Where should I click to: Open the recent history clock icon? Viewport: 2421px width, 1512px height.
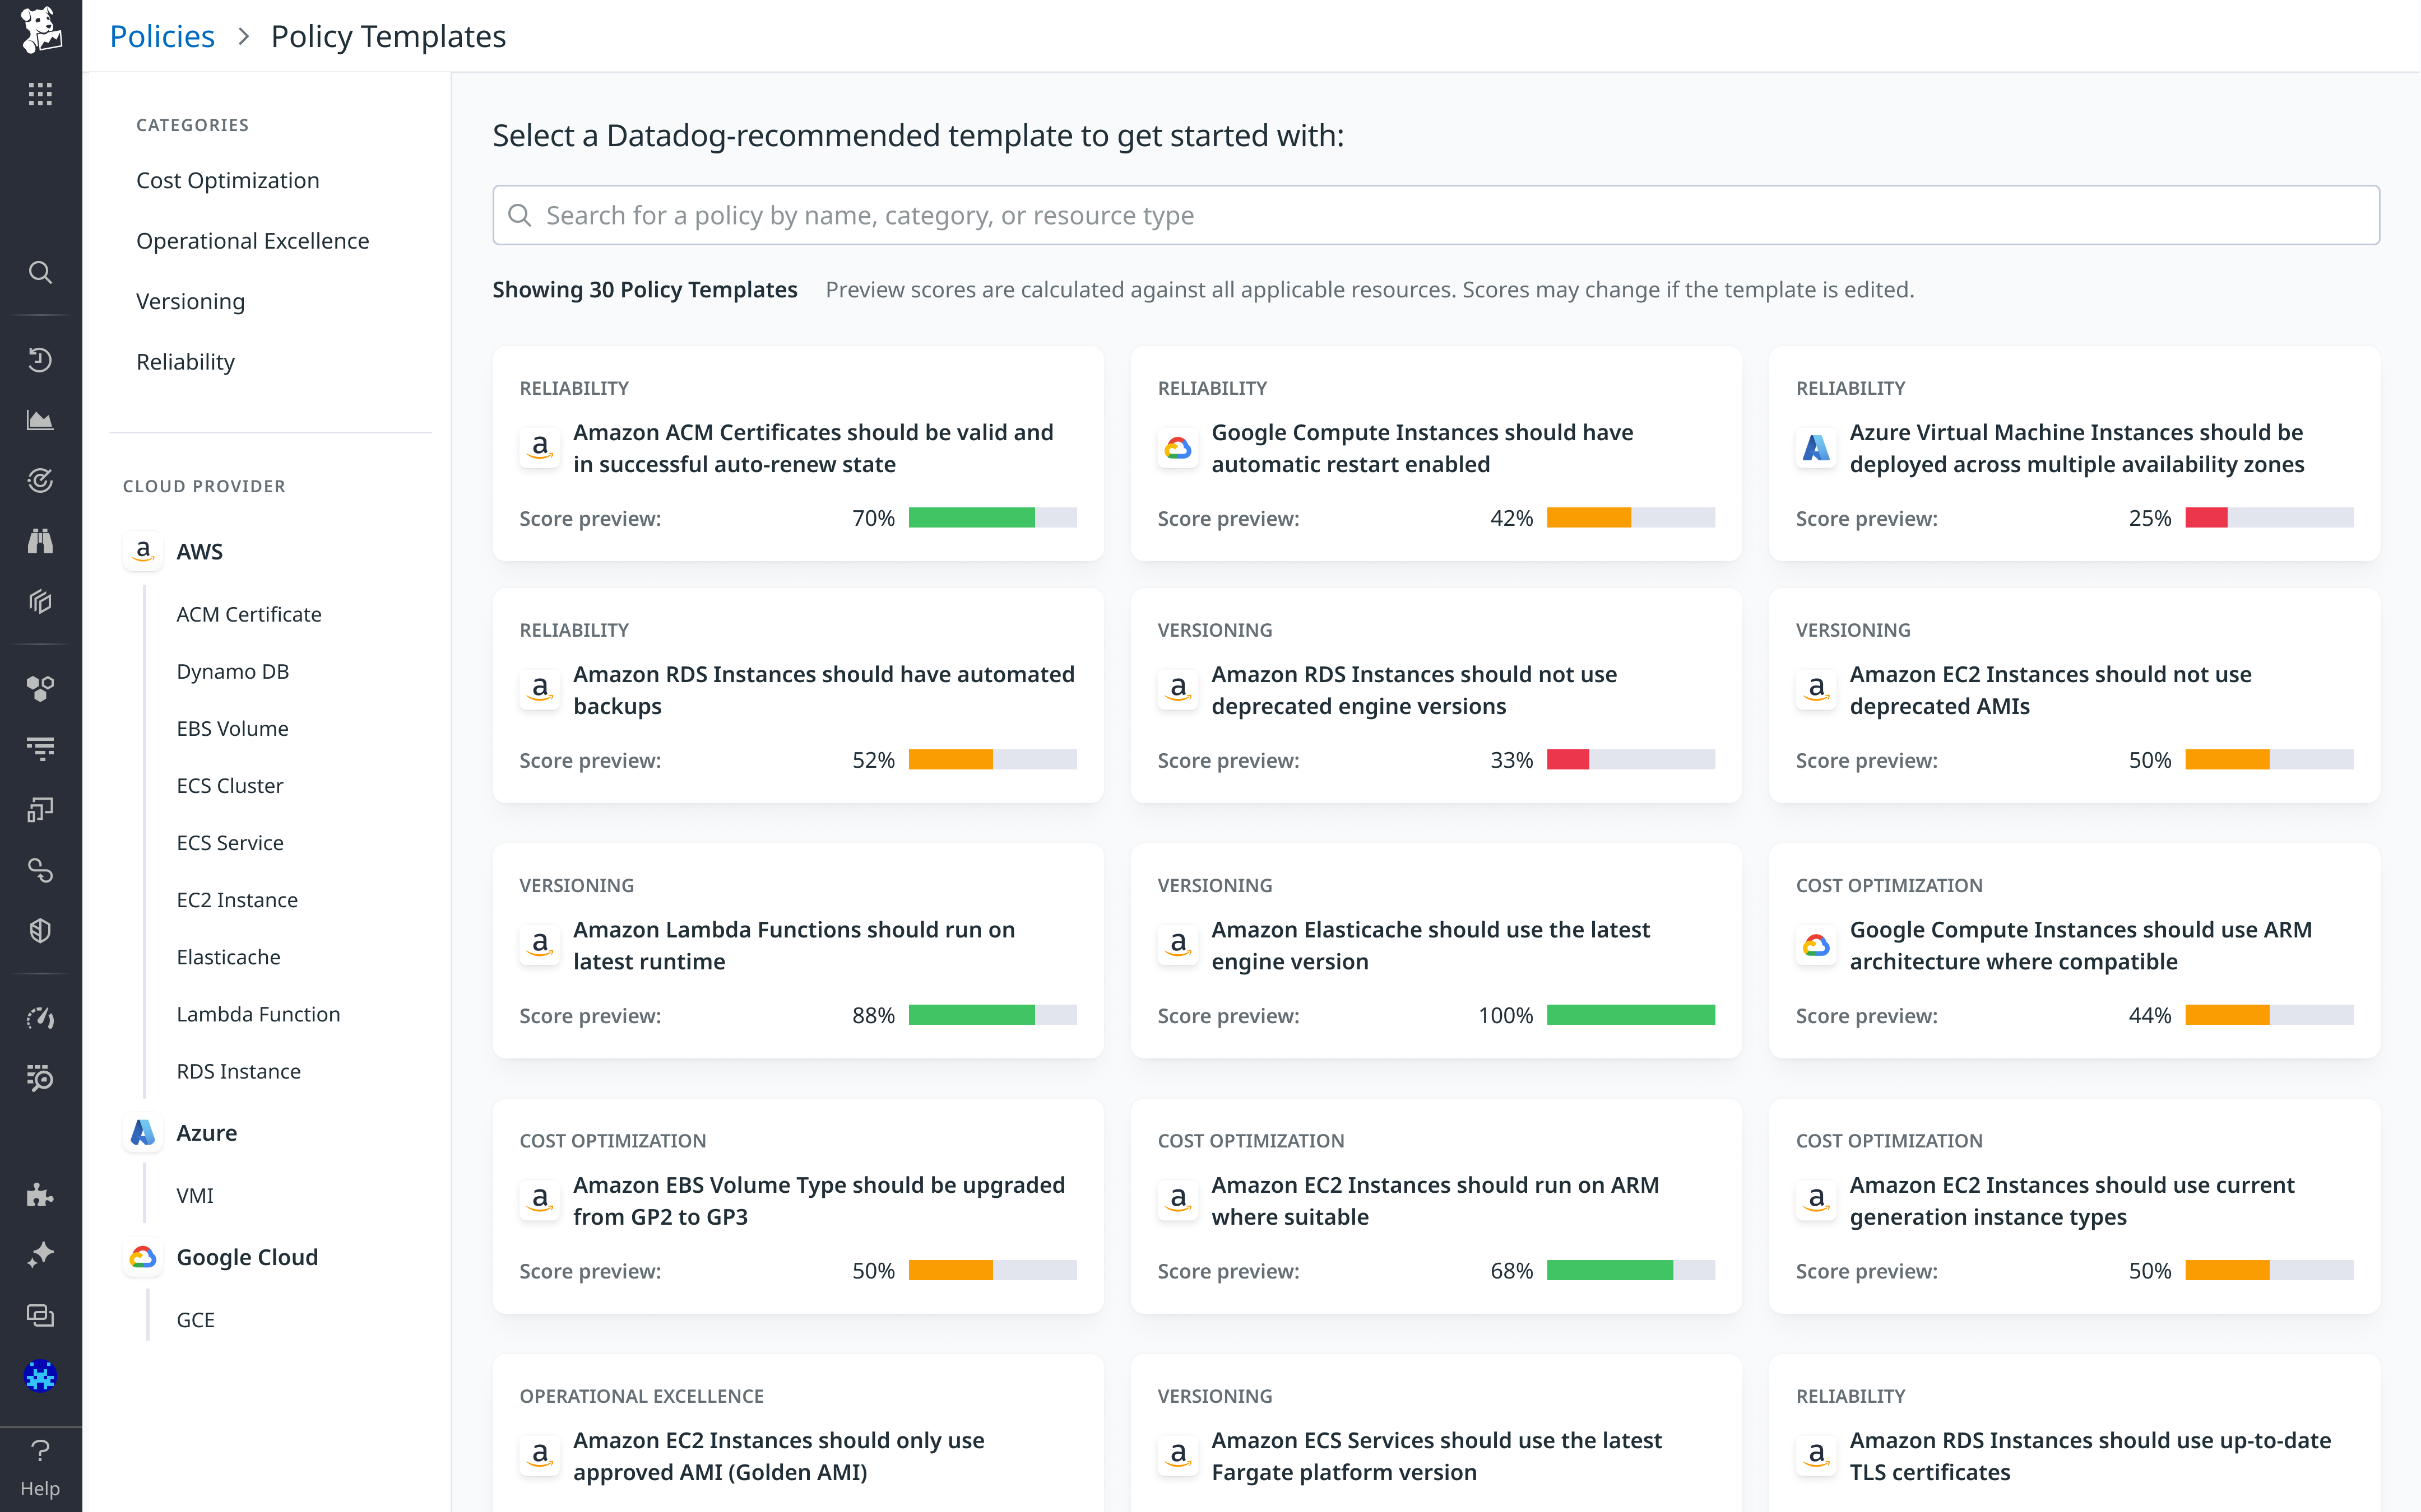pyautogui.click(x=40, y=359)
